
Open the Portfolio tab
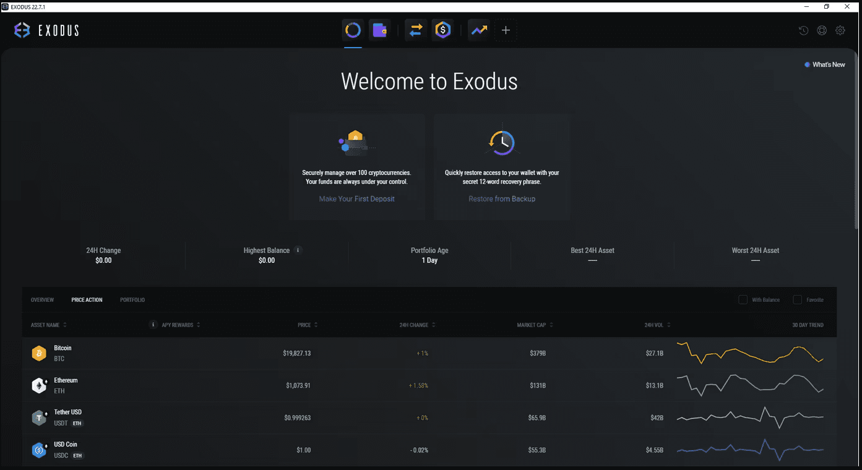coord(132,299)
